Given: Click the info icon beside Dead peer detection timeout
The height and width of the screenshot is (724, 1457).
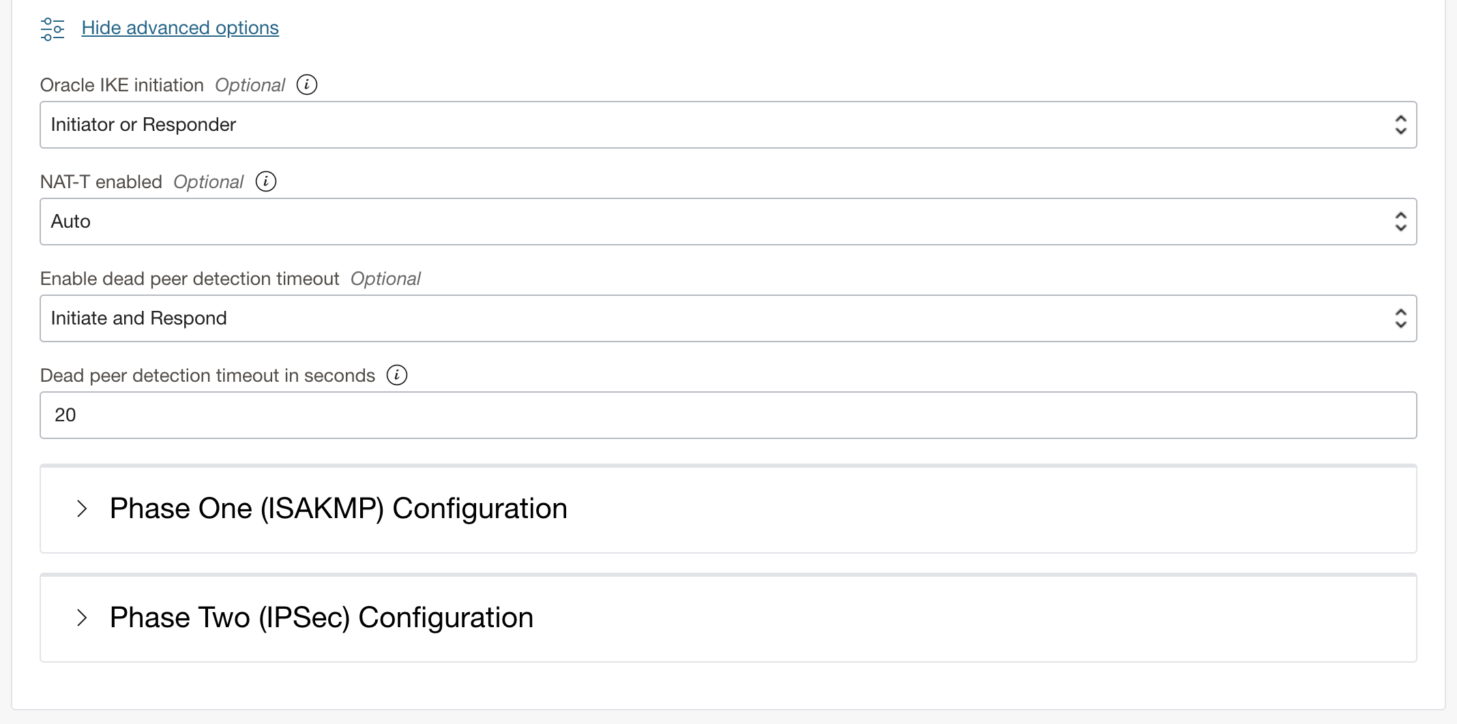Looking at the screenshot, I should pyautogui.click(x=396, y=375).
